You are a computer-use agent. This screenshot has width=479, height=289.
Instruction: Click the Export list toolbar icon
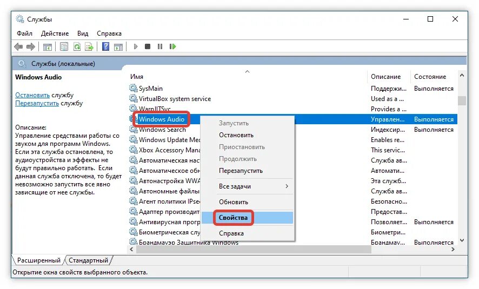click(89, 46)
